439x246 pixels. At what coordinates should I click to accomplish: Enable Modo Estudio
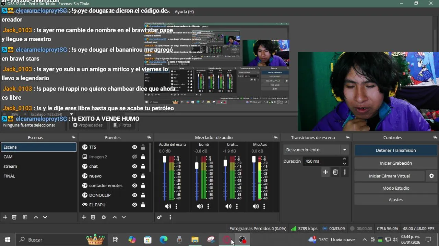396,188
